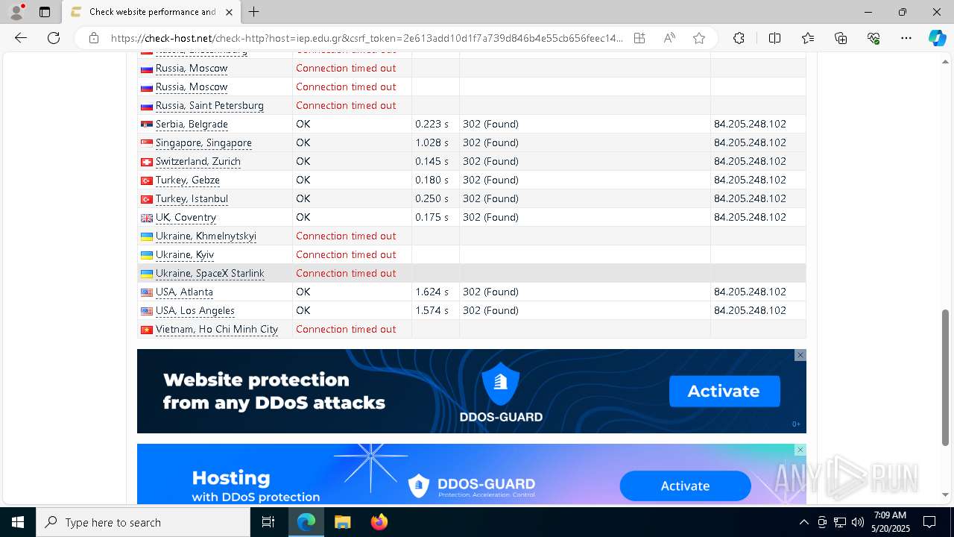This screenshot has height=537, width=954.
Task: Open the Turkey, Istanbul node link
Action: click(x=192, y=198)
